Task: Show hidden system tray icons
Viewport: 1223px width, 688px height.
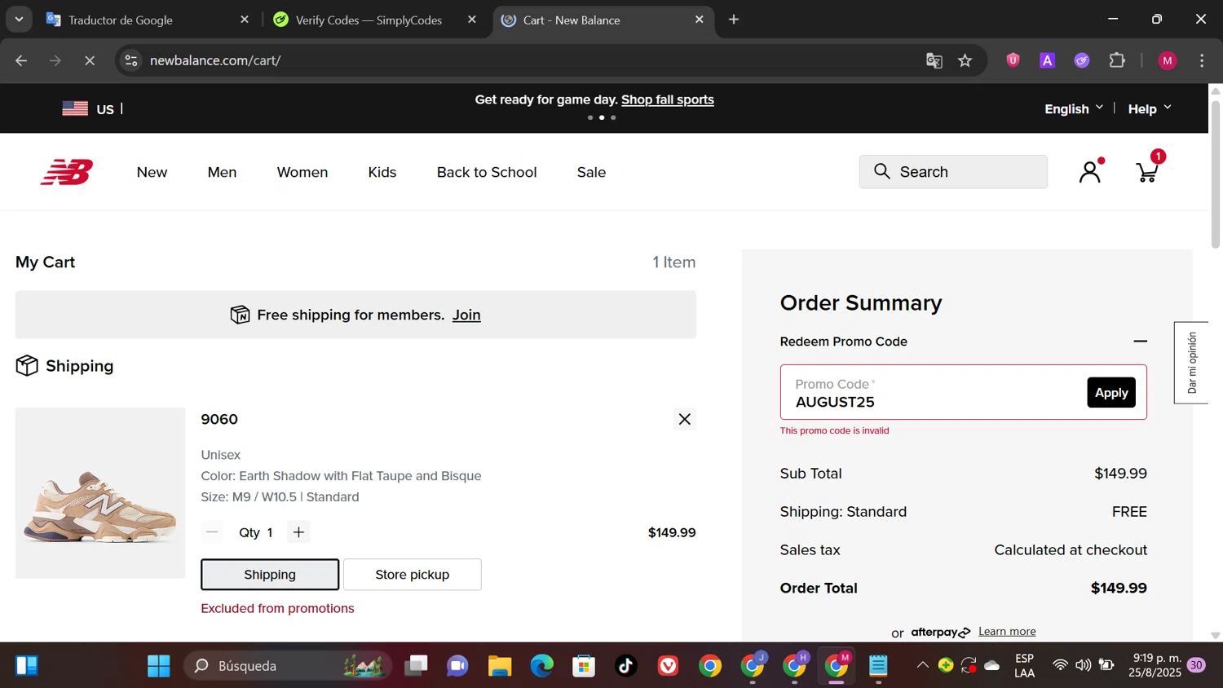Action: tap(922, 665)
